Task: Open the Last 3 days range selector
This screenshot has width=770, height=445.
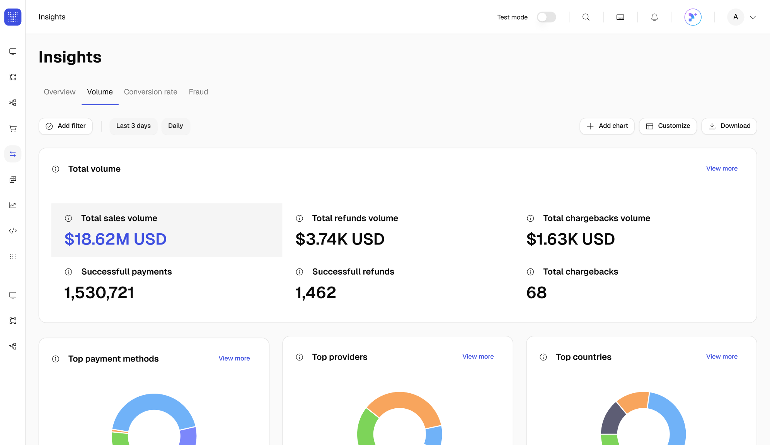Action: point(133,126)
